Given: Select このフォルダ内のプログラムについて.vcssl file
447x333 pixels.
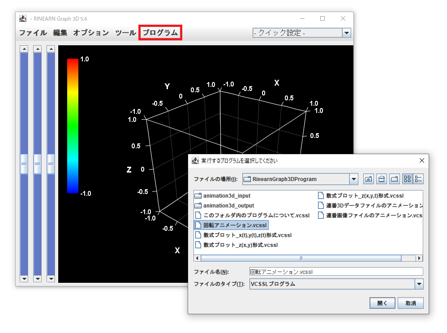Looking at the screenshot, I should click(x=252, y=216).
